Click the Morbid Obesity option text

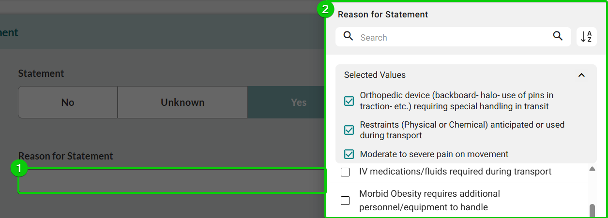(x=429, y=201)
